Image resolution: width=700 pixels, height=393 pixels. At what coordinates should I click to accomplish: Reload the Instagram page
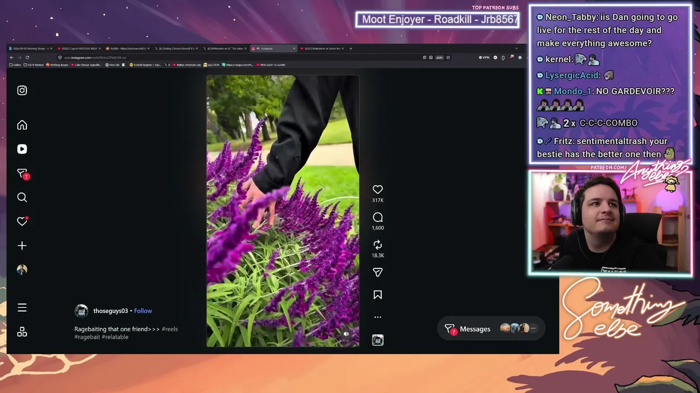tap(27, 57)
